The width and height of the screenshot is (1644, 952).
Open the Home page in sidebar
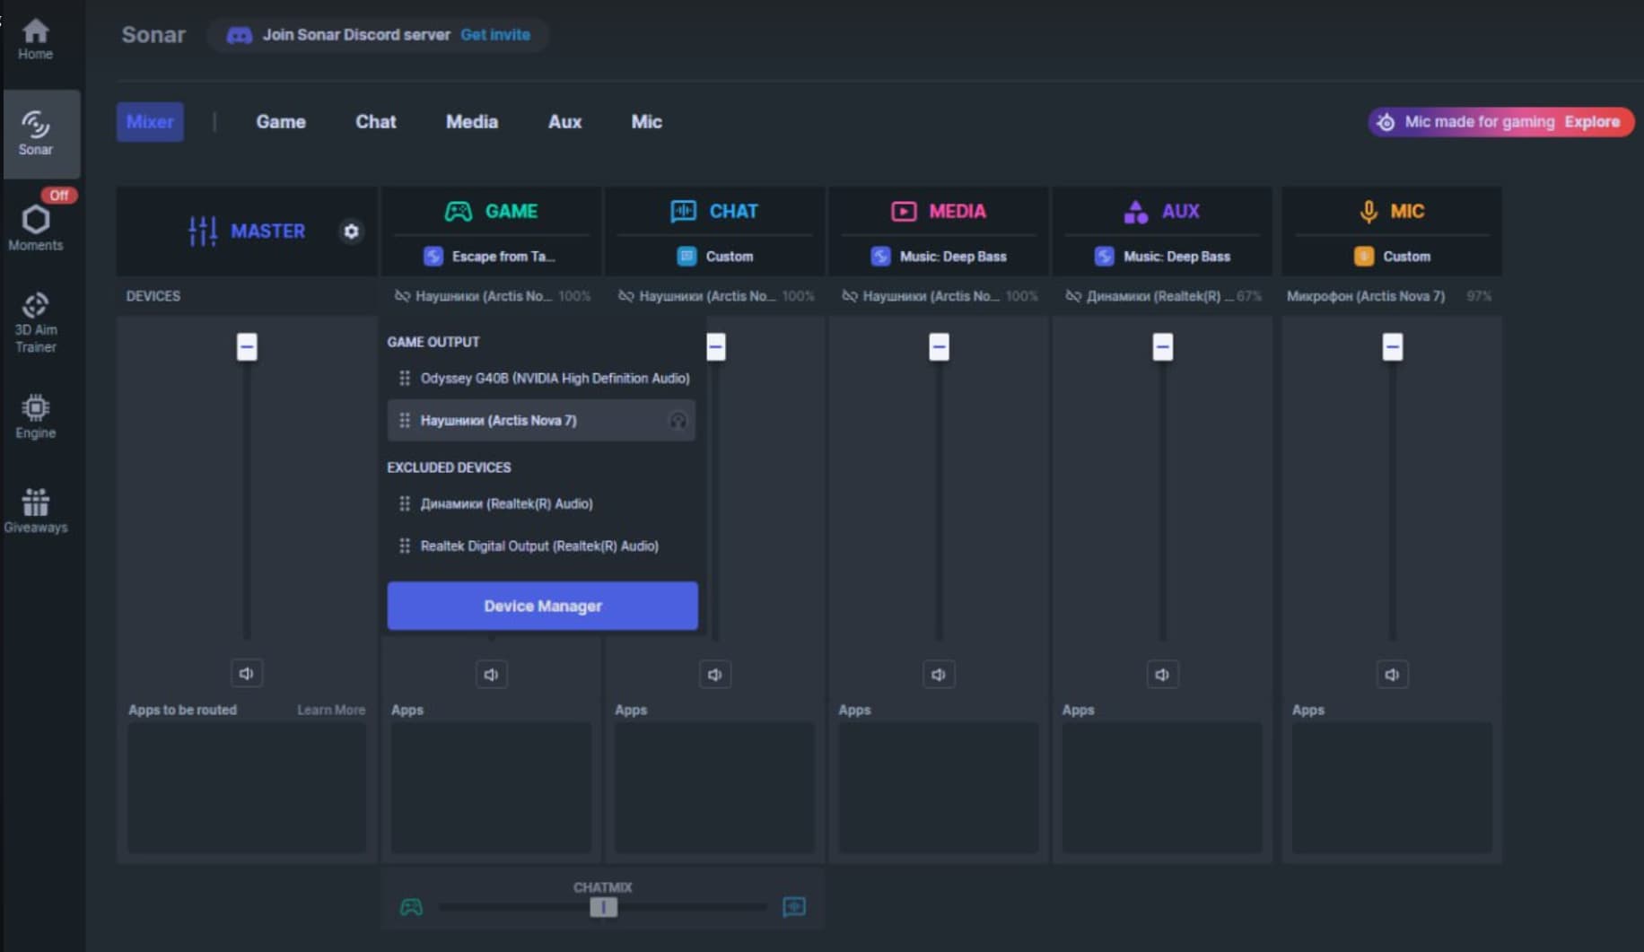(35, 39)
